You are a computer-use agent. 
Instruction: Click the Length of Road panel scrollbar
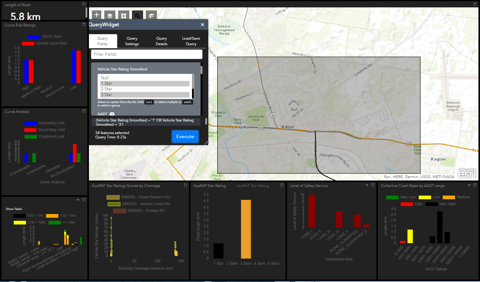pyautogui.click(x=86, y=13)
